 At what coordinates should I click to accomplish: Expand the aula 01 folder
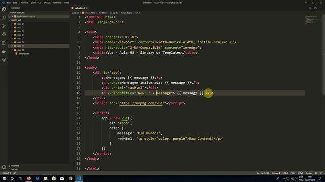pos(12,24)
